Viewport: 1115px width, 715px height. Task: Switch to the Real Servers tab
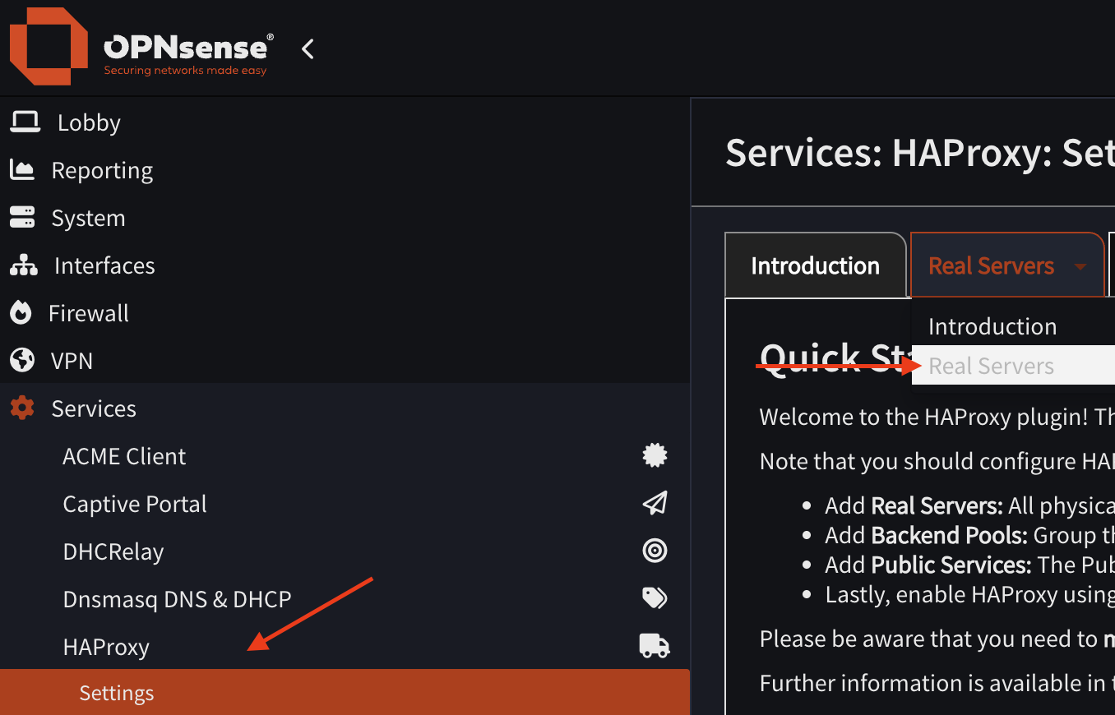991,265
